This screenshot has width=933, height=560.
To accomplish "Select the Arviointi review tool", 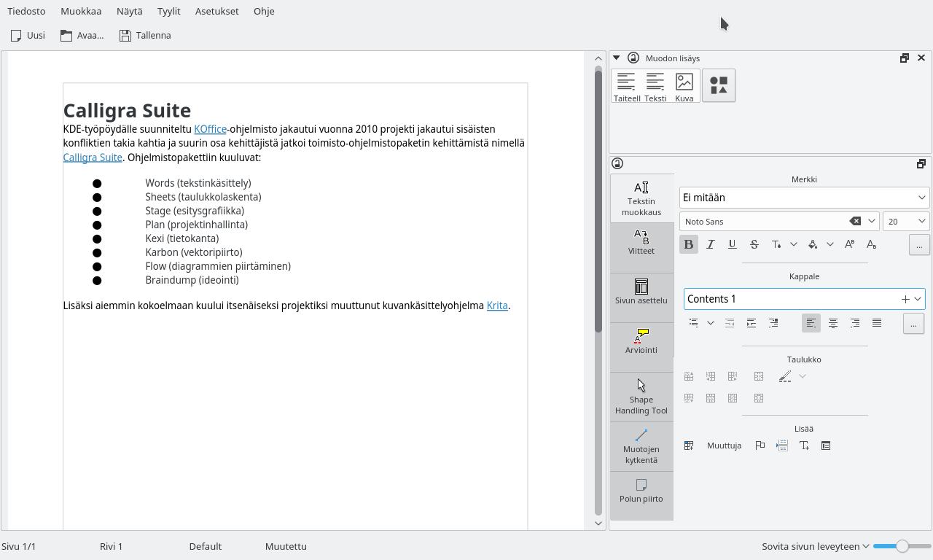I will (641, 341).
